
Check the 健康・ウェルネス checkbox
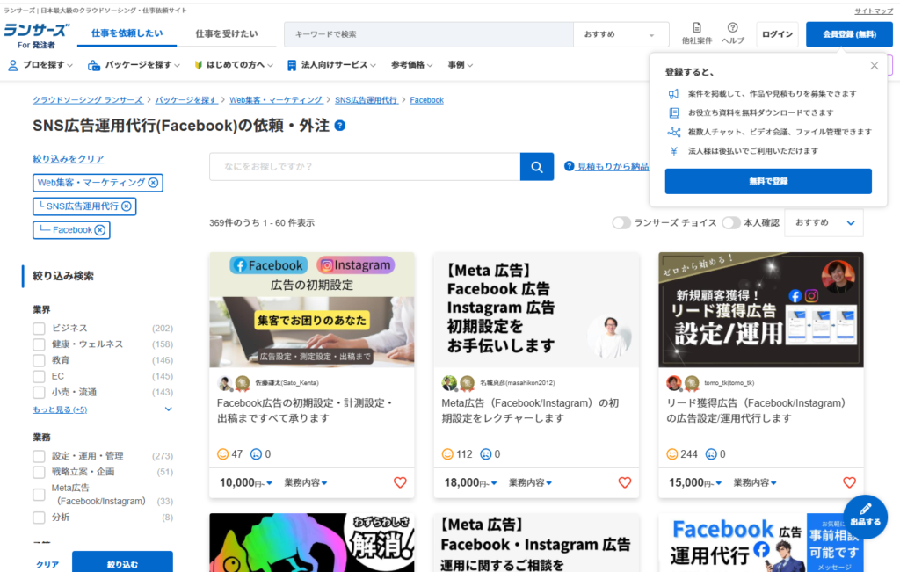[x=39, y=344]
